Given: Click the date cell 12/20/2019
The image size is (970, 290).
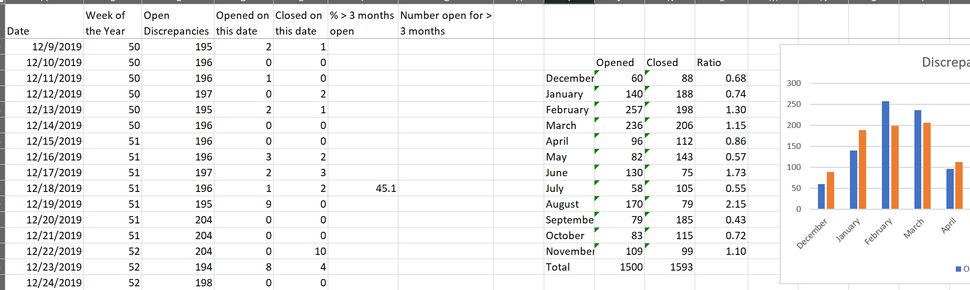Looking at the screenshot, I should pyautogui.click(x=44, y=220).
